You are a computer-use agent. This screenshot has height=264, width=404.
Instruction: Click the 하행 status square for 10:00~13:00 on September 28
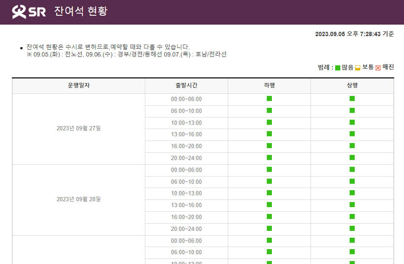(269, 193)
